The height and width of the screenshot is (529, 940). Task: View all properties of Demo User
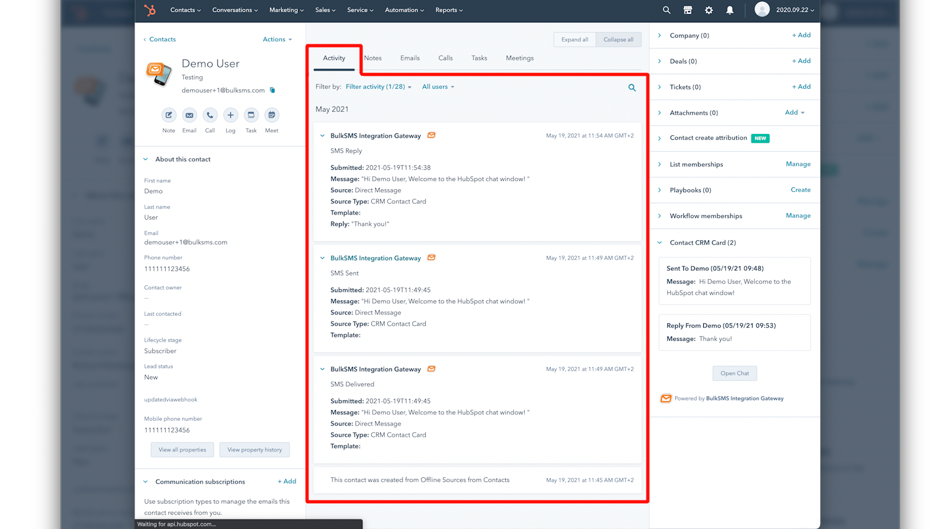(182, 449)
